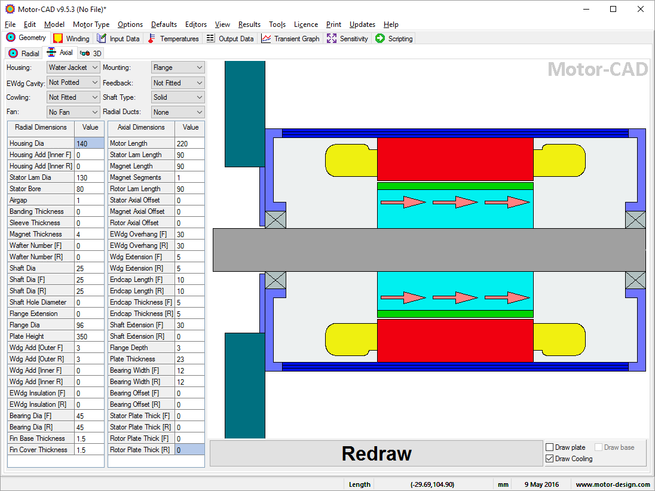Image resolution: width=655 pixels, height=491 pixels.
Task: Open the File menu
Action: tap(10, 24)
